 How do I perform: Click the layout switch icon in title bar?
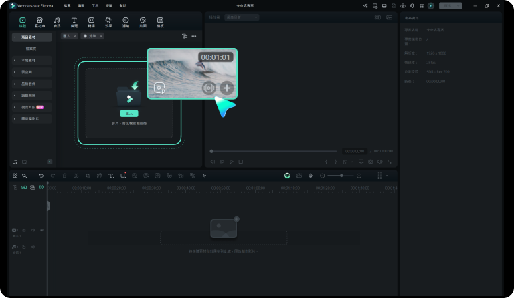[384, 6]
